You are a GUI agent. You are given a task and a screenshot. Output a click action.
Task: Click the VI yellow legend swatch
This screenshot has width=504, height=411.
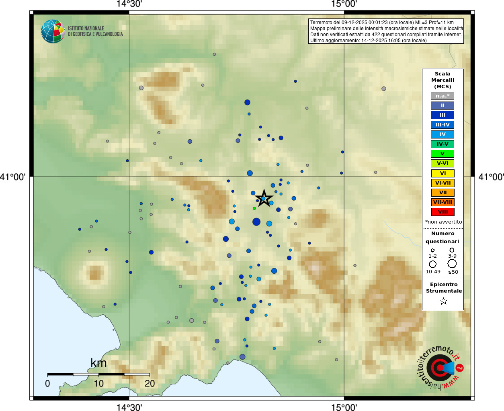(x=443, y=173)
